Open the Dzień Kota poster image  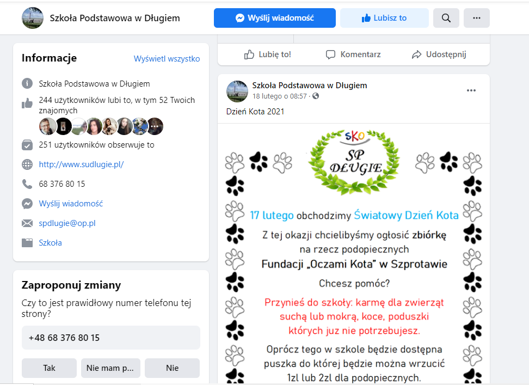point(354,253)
